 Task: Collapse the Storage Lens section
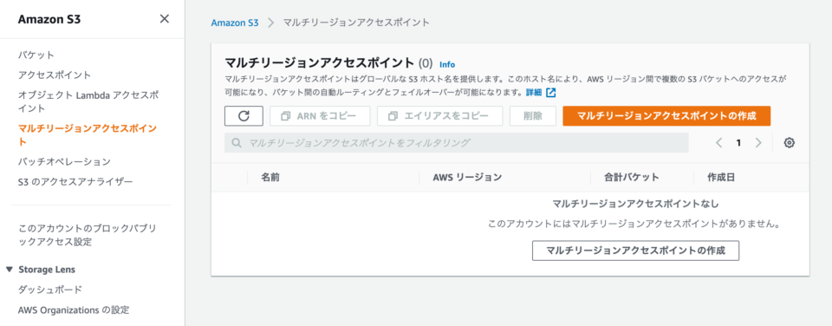pyautogui.click(x=9, y=269)
